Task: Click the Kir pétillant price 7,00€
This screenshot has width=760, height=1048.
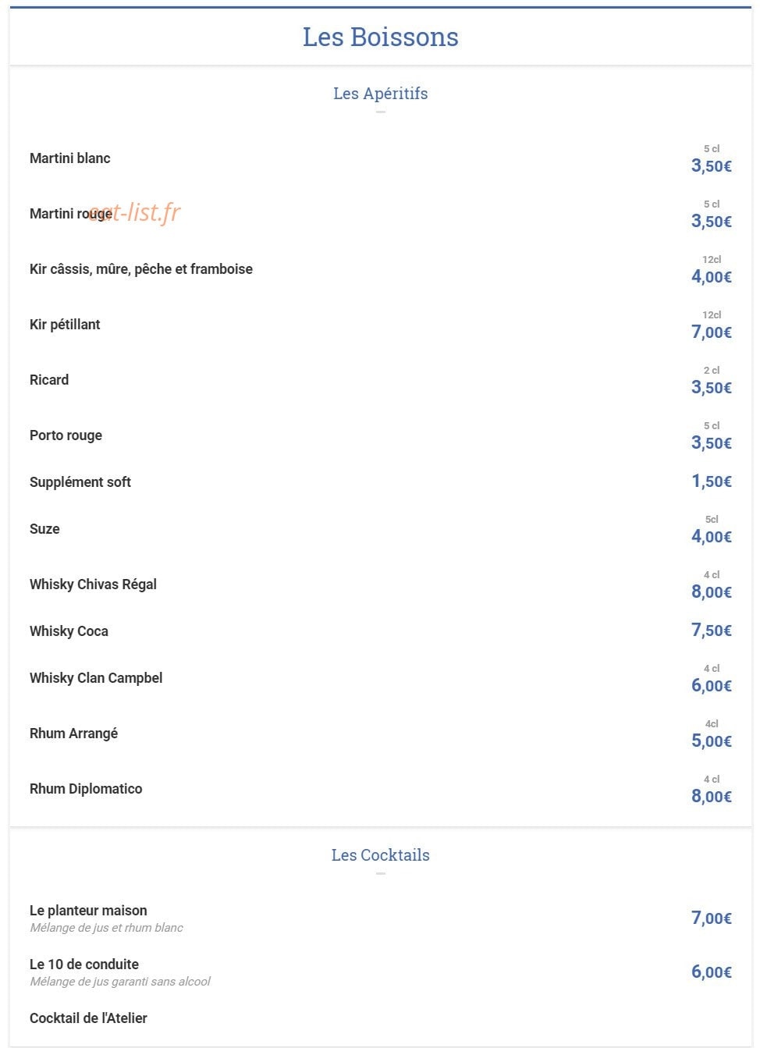Action: 712,332
